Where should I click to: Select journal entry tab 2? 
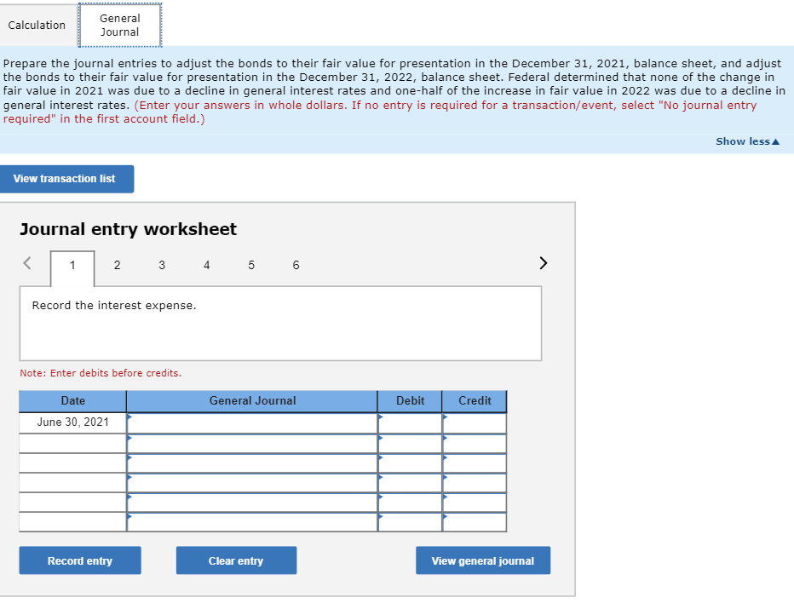[x=117, y=265]
